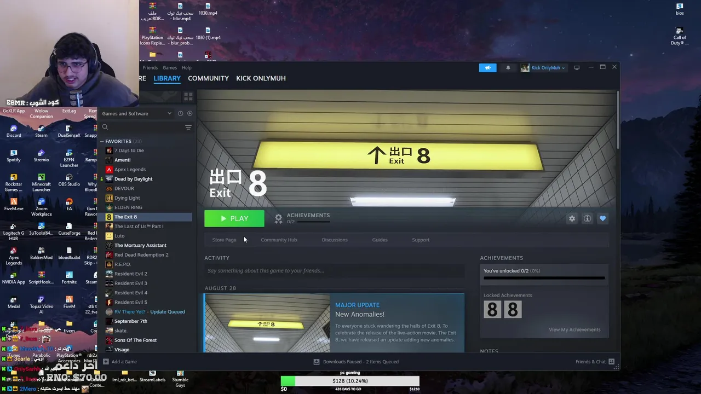Open Steam announcements megaphone button
This screenshot has height=394, width=701.
point(487,68)
